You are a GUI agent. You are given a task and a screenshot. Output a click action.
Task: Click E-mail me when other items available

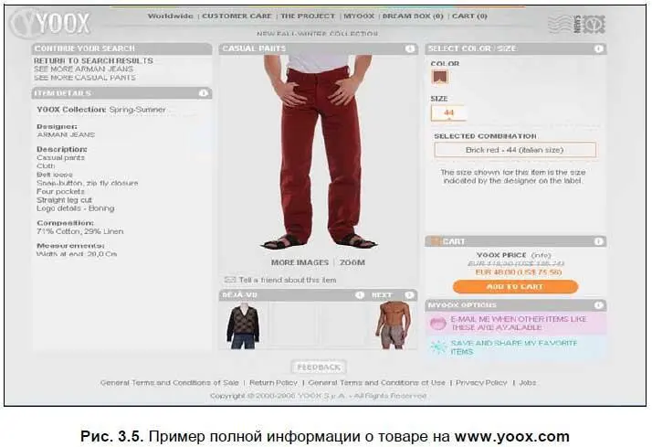pos(519,324)
